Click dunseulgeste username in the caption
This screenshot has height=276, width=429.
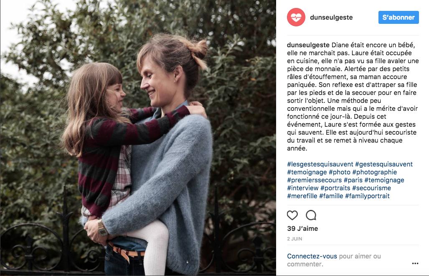pos(308,45)
